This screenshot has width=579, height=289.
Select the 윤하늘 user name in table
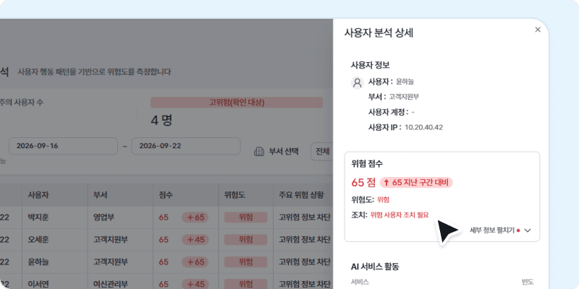click(38, 262)
